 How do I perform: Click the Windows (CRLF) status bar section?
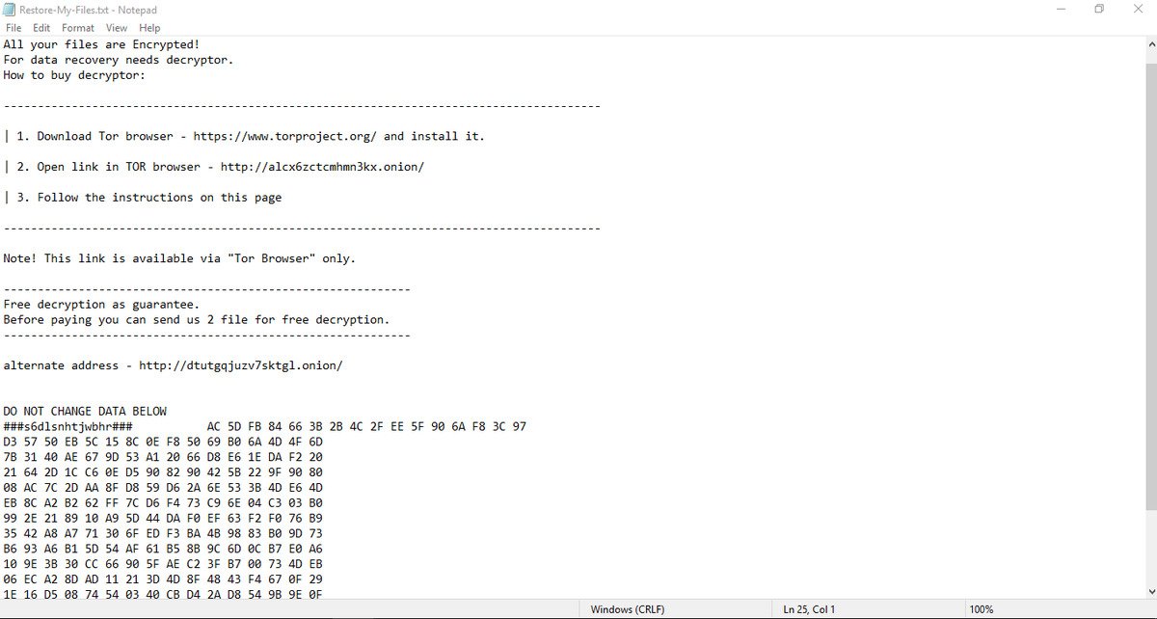[x=627, y=609]
